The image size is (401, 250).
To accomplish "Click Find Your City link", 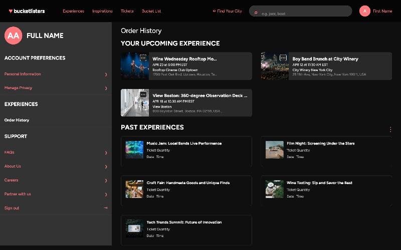I will (230, 11).
